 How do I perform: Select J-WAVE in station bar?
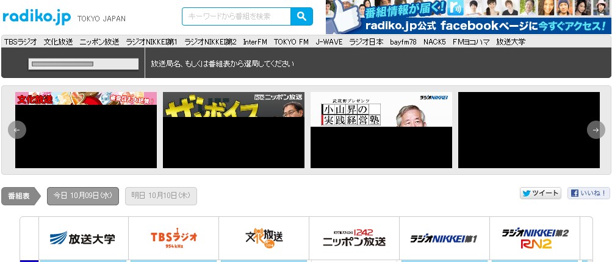point(329,41)
